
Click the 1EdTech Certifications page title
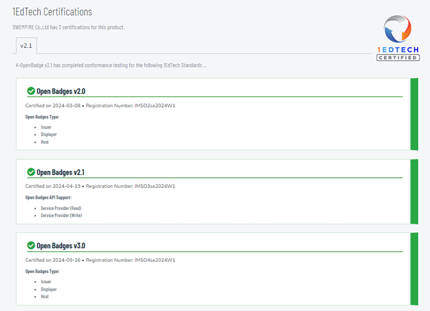point(52,12)
